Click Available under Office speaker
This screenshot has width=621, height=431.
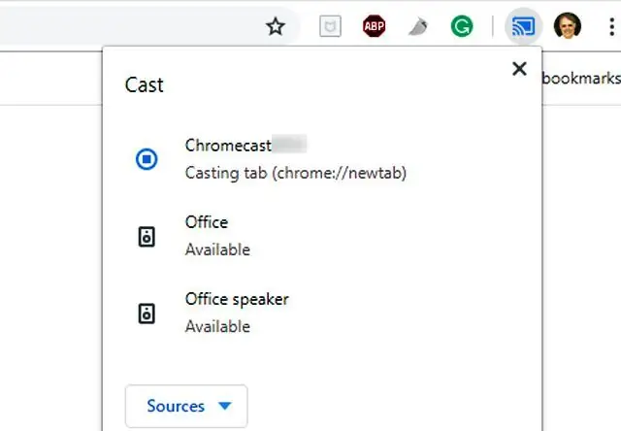pyautogui.click(x=217, y=326)
